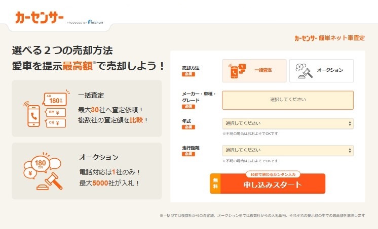Select the オークション sale method option
Image resolution: width=378 pixels, height=229 pixels.
tap(321, 71)
